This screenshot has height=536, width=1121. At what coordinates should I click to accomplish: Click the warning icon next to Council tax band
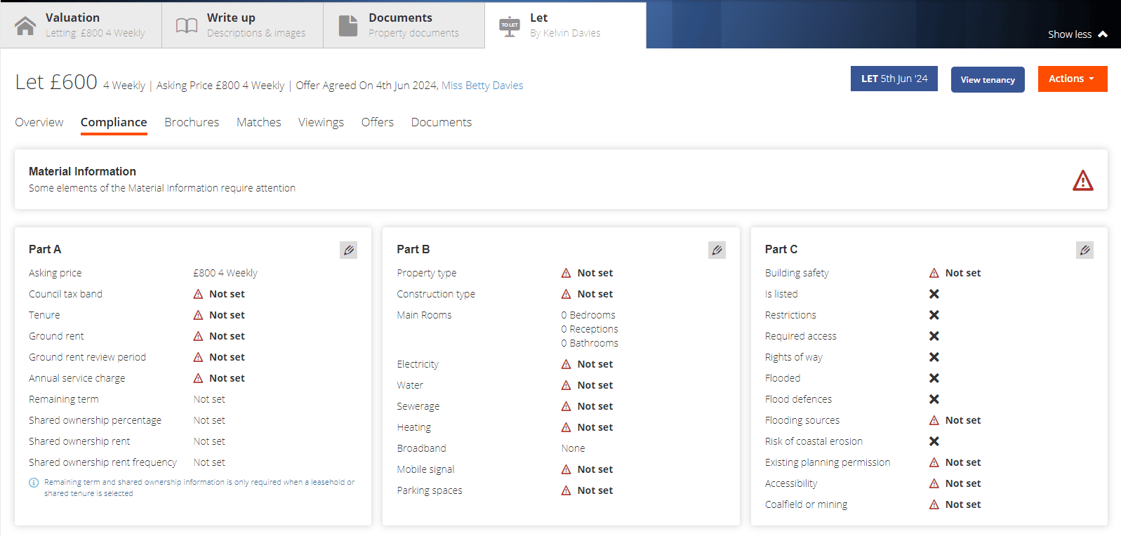point(199,294)
